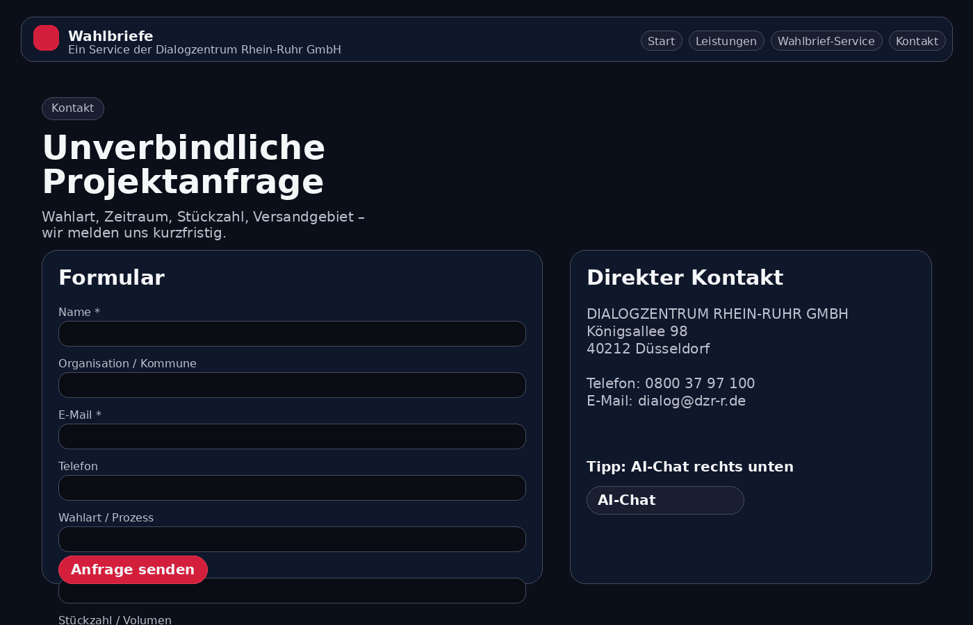Image resolution: width=973 pixels, height=625 pixels.
Task: Open the AI-Chat widget
Action: tap(665, 500)
